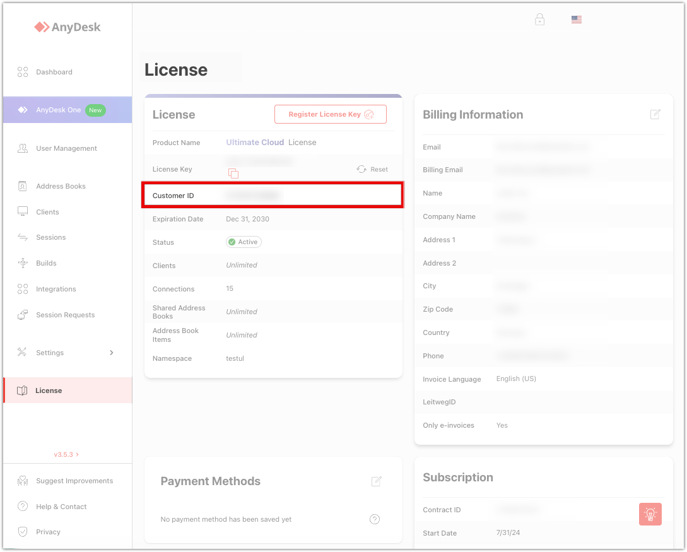Click the Contract ID label
Image resolution: width=687 pixels, height=552 pixels.
coord(442,510)
